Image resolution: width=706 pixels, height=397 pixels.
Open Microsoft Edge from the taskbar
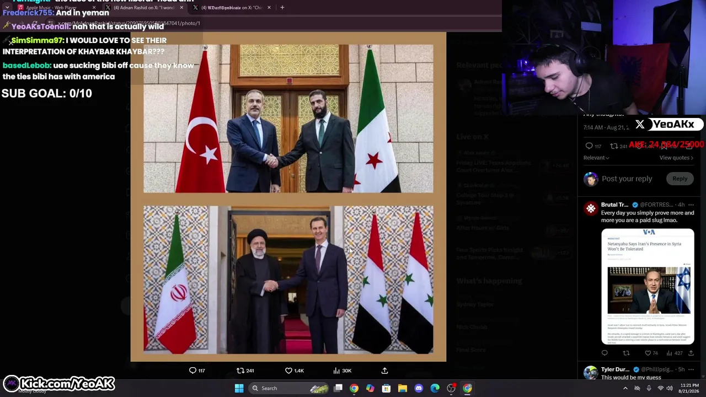[x=435, y=388]
